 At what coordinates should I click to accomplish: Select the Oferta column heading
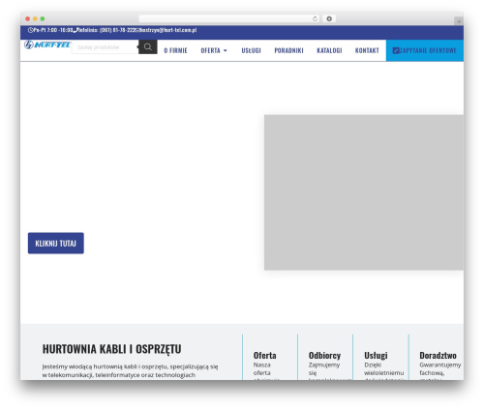pyautogui.click(x=264, y=356)
